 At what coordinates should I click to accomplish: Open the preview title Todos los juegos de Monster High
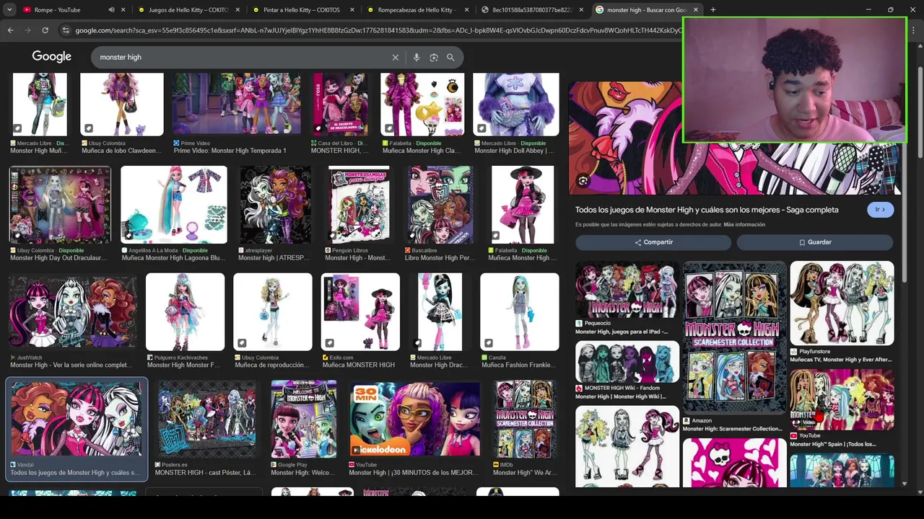(x=707, y=210)
